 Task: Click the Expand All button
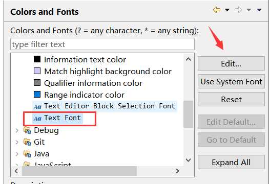pyautogui.click(x=231, y=162)
